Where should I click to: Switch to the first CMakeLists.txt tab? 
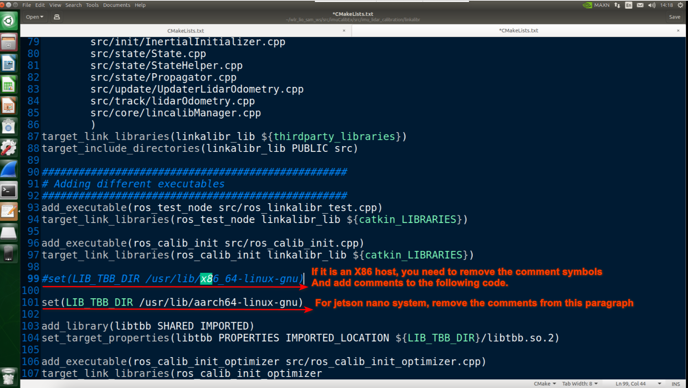[x=185, y=30]
